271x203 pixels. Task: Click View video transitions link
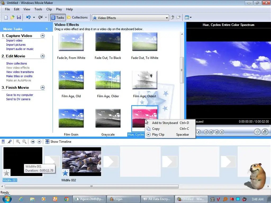pos(20,72)
